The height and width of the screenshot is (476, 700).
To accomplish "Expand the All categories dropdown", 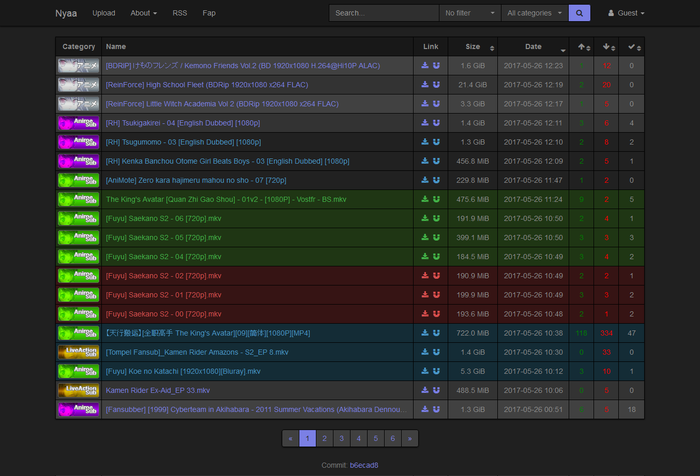I will tap(534, 13).
